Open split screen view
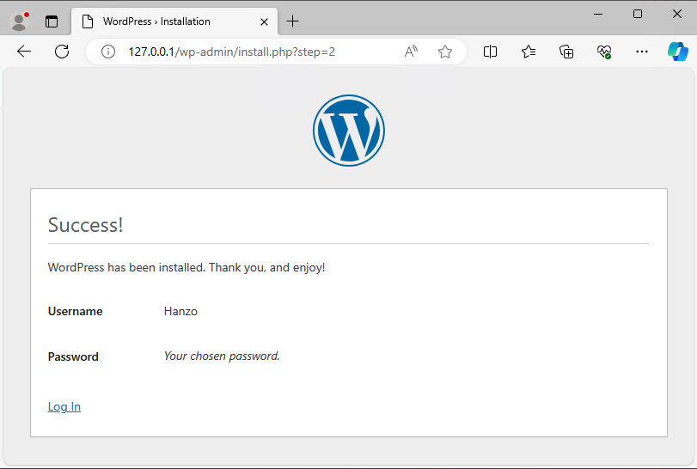Image resolution: width=697 pixels, height=469 pixels. (x=491, y=52)
